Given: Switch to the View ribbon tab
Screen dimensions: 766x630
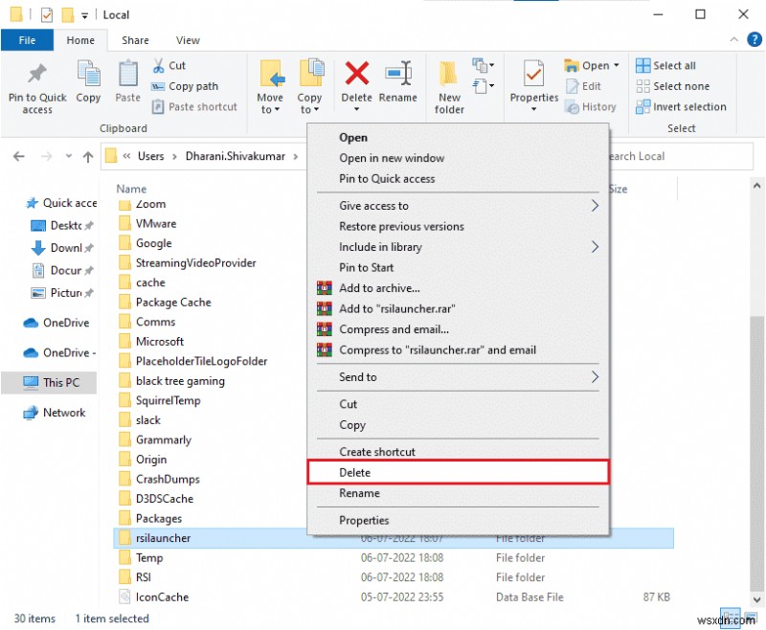Looking at the screenshot, I should tap(188, 40).
